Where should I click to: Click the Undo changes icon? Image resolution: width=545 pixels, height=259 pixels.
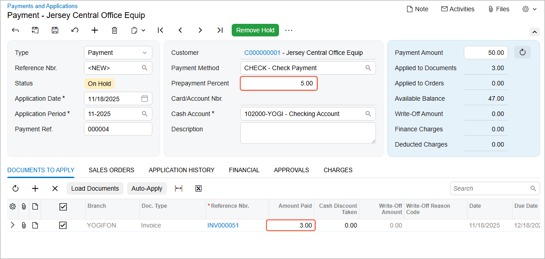tap(75, 30)
